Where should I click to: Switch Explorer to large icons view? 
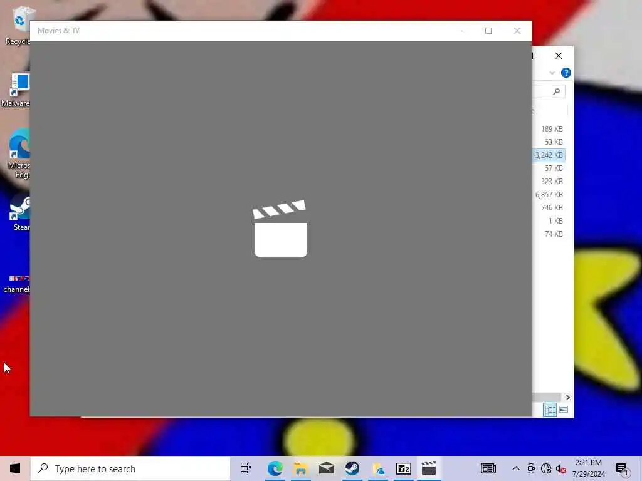click(564, 410)
